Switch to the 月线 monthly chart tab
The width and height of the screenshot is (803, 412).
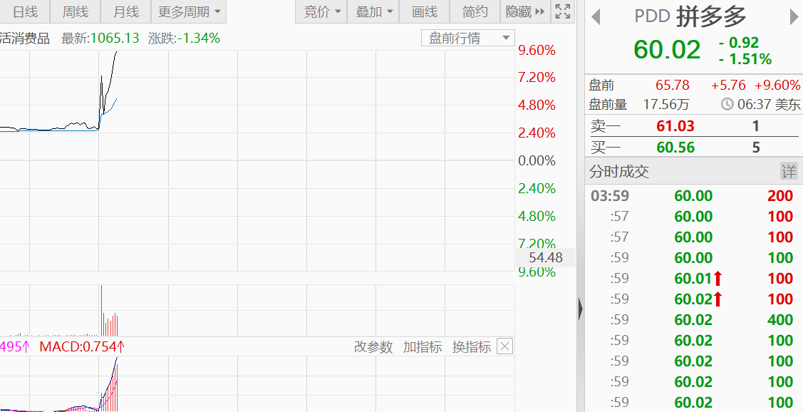(x=125, y=11)
